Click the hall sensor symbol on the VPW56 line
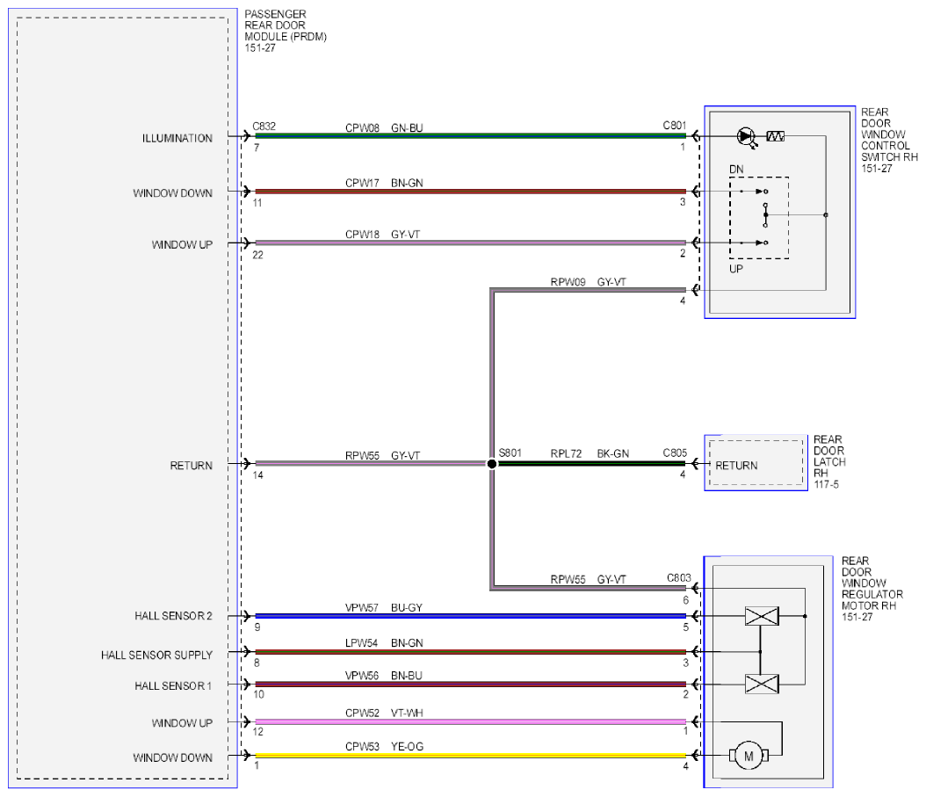926x797 pixels. click(x=762, y=685)
